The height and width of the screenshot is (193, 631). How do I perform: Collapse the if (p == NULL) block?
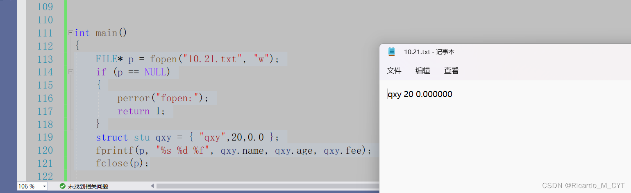[71, 72]
